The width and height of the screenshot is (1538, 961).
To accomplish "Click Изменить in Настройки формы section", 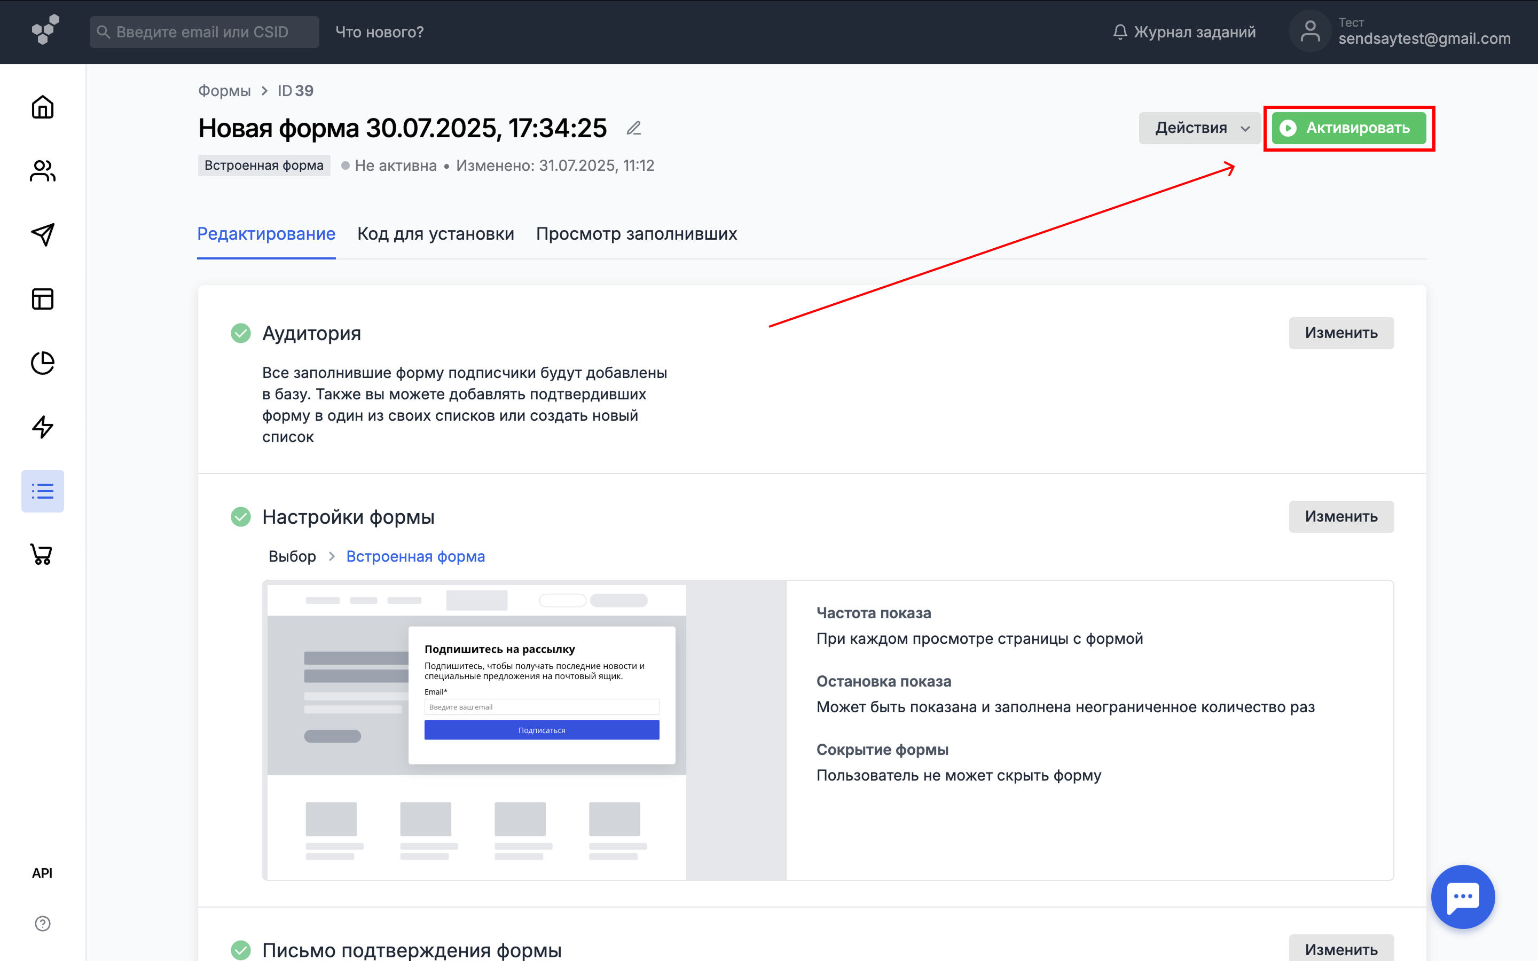I will pos(1341,517).
